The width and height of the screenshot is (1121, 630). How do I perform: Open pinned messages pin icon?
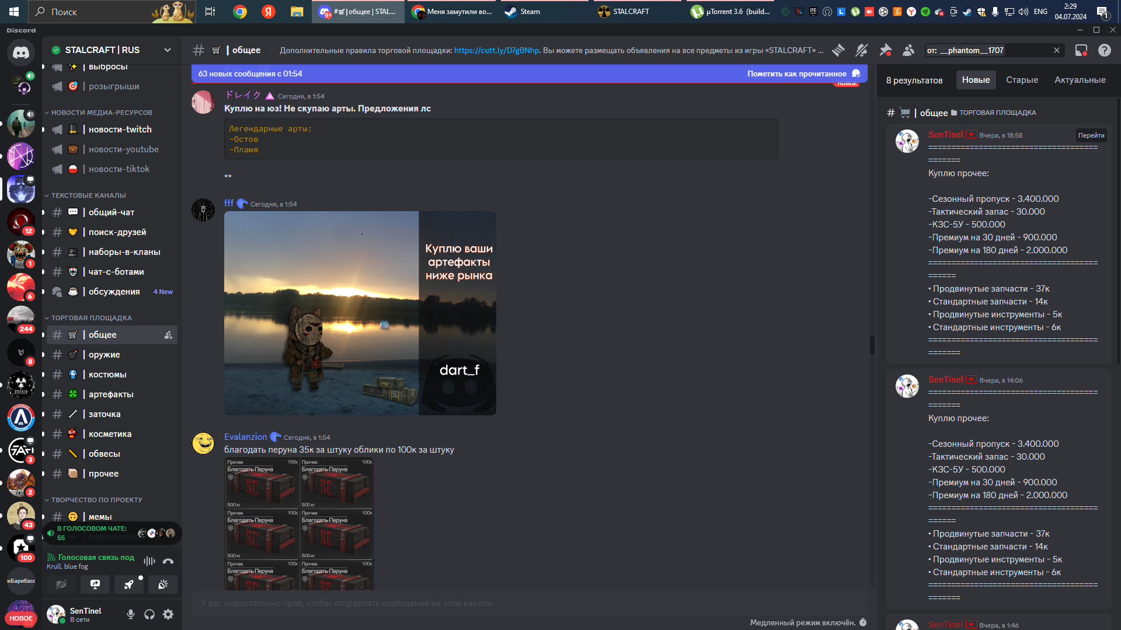click(x=885, y=50)
